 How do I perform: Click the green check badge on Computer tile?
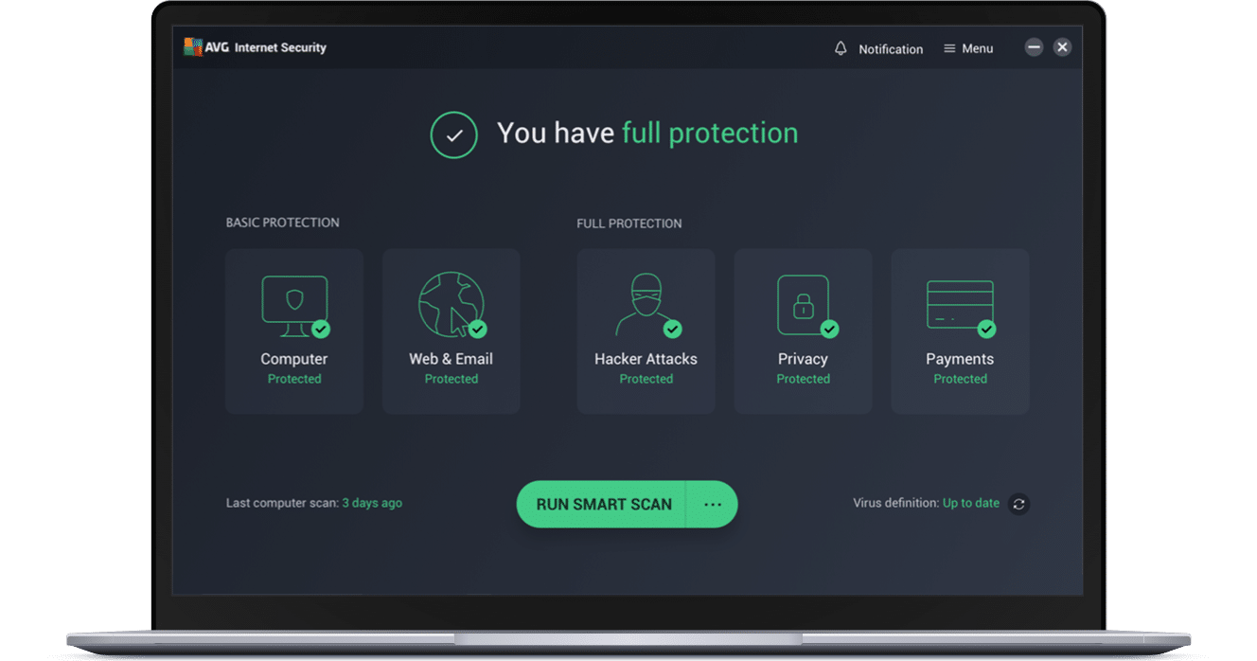tap(321, 329)
